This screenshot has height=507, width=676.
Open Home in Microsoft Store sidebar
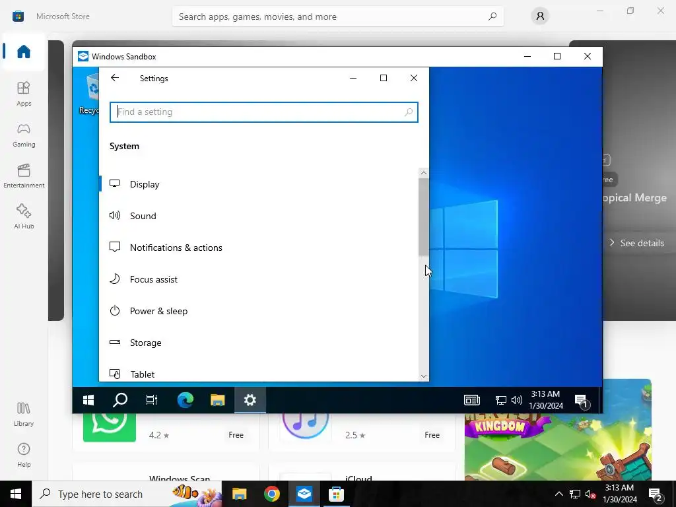click(x=24, y=51)
